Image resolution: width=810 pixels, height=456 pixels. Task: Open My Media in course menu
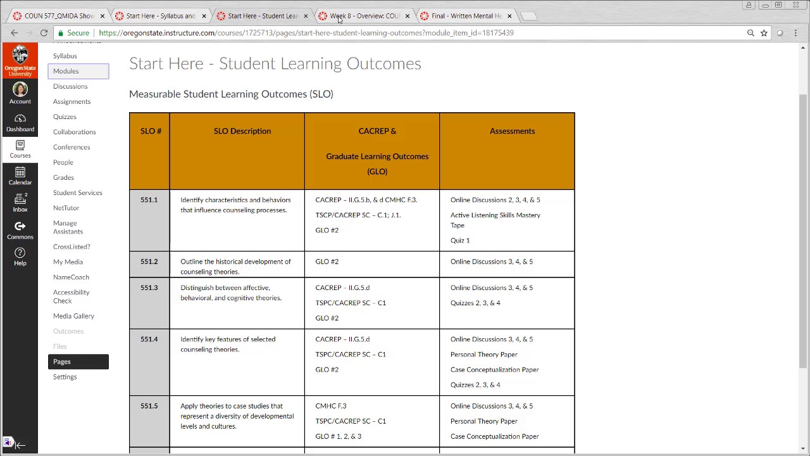point(68,262)
